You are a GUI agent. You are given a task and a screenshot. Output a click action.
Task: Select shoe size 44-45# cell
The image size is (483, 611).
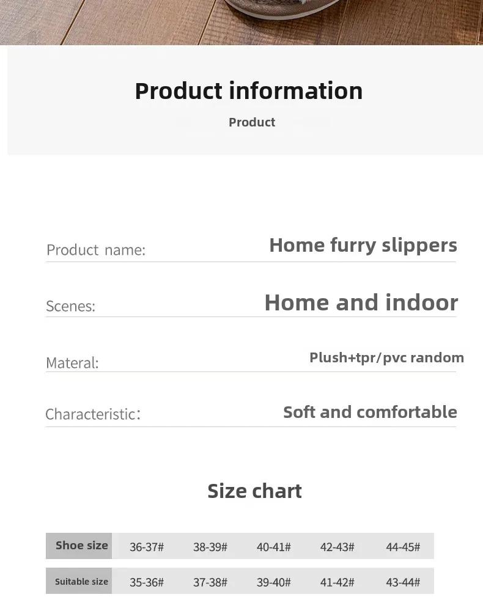(403, 547)
